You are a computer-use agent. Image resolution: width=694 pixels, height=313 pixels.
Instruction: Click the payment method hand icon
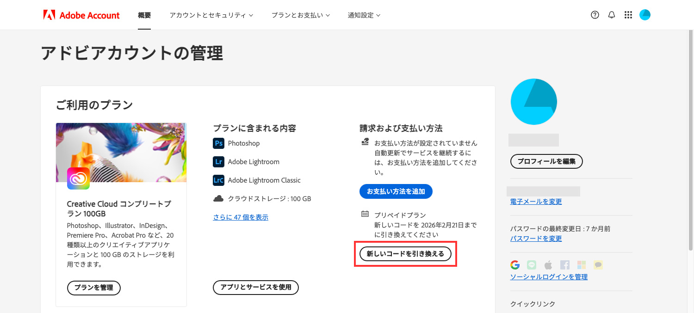point(365,142)
